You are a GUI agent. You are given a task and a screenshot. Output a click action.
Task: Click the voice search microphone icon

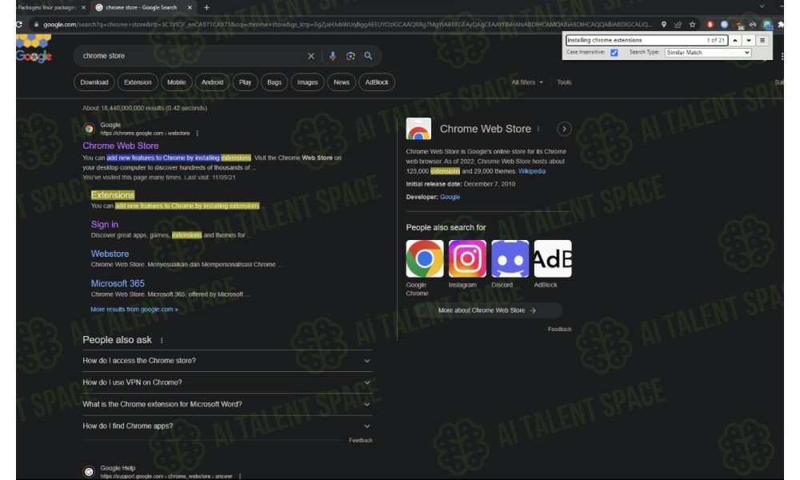(333, 56)
